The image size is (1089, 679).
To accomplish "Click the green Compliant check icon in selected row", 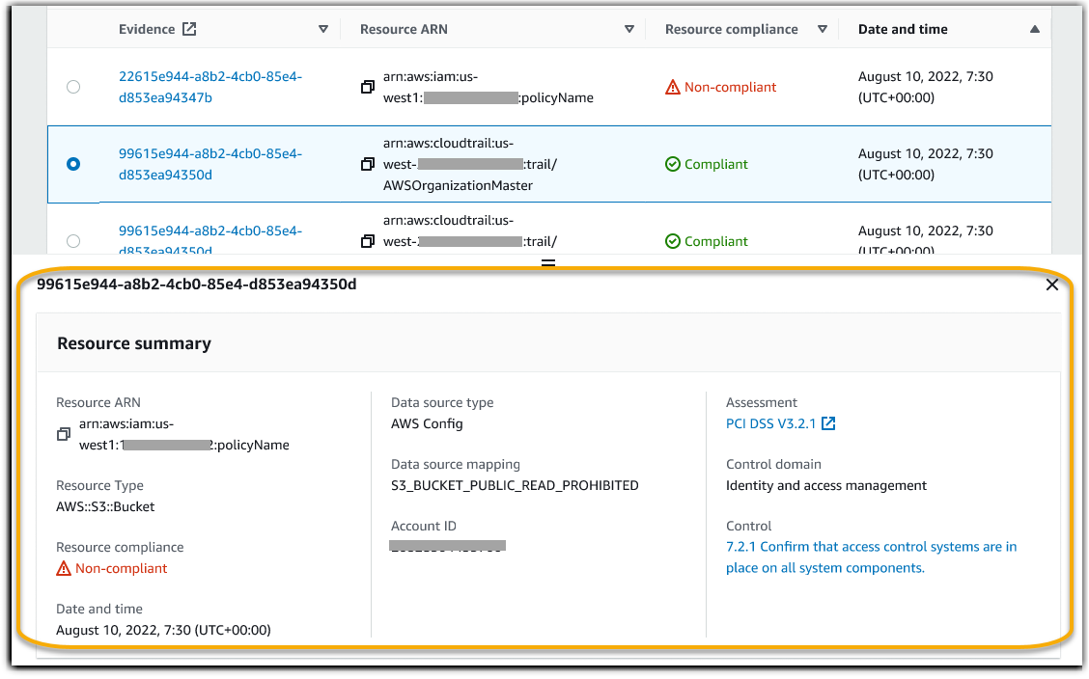I will pos(673,164).
